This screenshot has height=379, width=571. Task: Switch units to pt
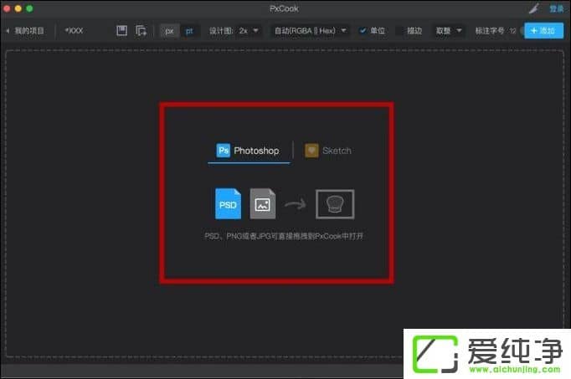coord(189,31)
